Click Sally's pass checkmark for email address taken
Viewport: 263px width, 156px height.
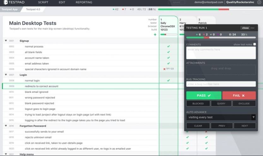(168, 63)
